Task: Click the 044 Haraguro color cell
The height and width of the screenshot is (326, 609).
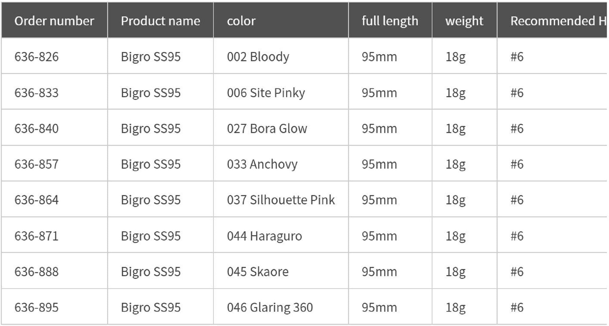Action: [264, 236]
